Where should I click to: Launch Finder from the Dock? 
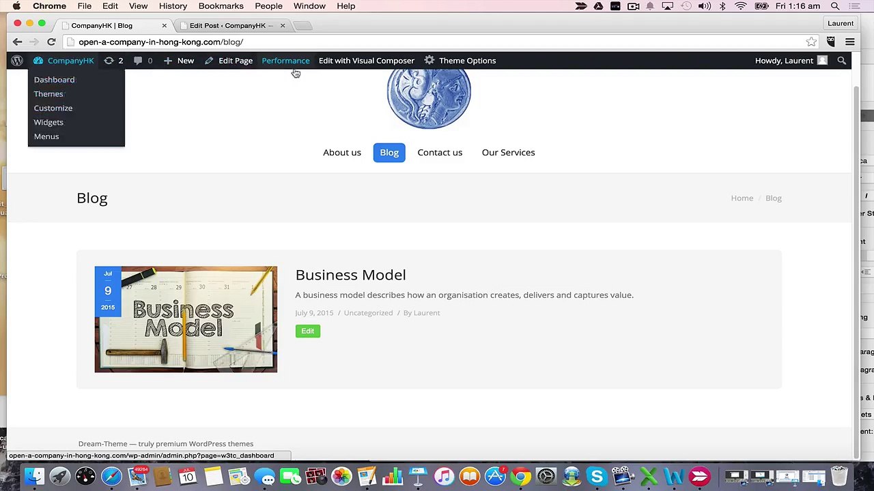coord(34,476)
